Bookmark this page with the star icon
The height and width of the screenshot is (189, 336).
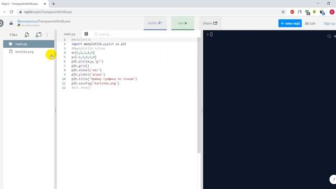pos(283,12)
